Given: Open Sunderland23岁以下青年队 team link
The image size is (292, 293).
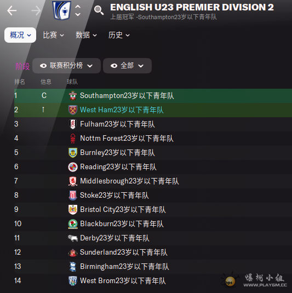Looking at the screenshot, I should point(124,252).
